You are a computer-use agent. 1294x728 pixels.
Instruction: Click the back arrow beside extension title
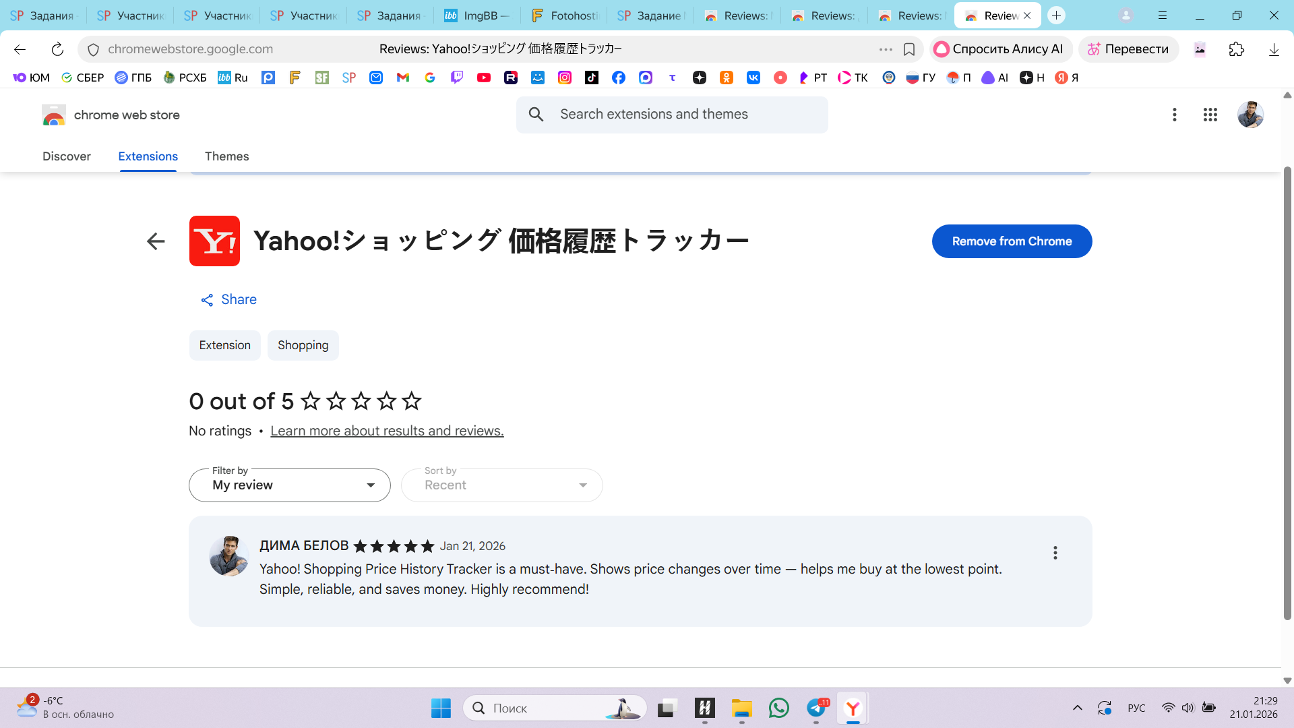pos(156,241)
